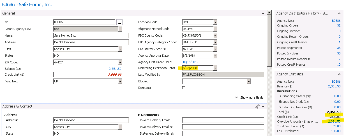Toggle the Dormant checkbox
Image resolution: width=346 pixels, height=136 pixels.
(184, 88)
